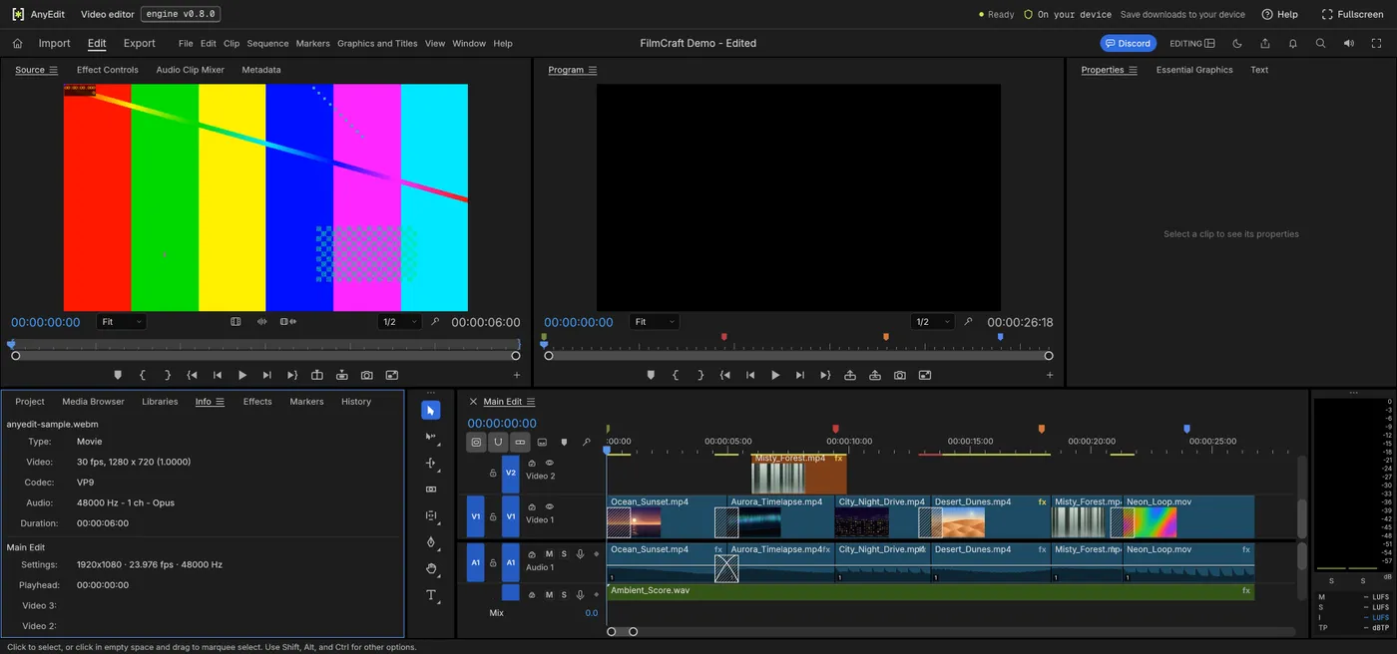Play the Program monitor
Screen dimensions: 1397x654
[x=775, y=375]
